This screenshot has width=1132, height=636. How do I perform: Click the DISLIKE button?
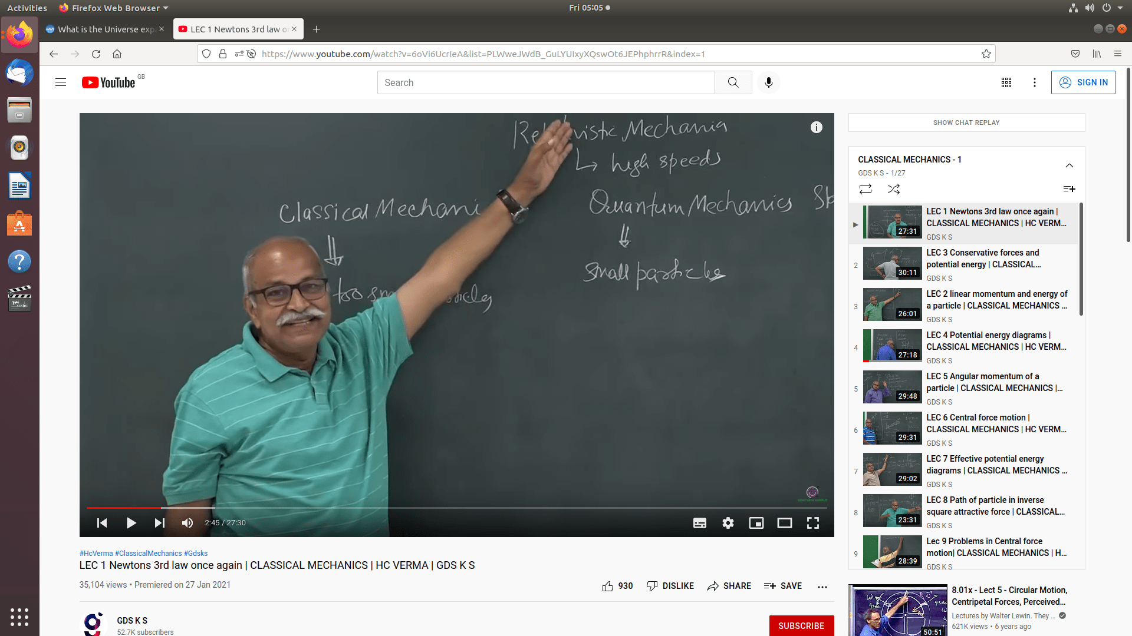(670, 586)
